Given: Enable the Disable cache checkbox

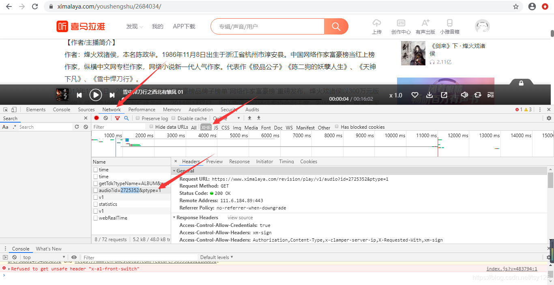Looking at the screenshot, I should pyautogui.click(x=174, y=118).
